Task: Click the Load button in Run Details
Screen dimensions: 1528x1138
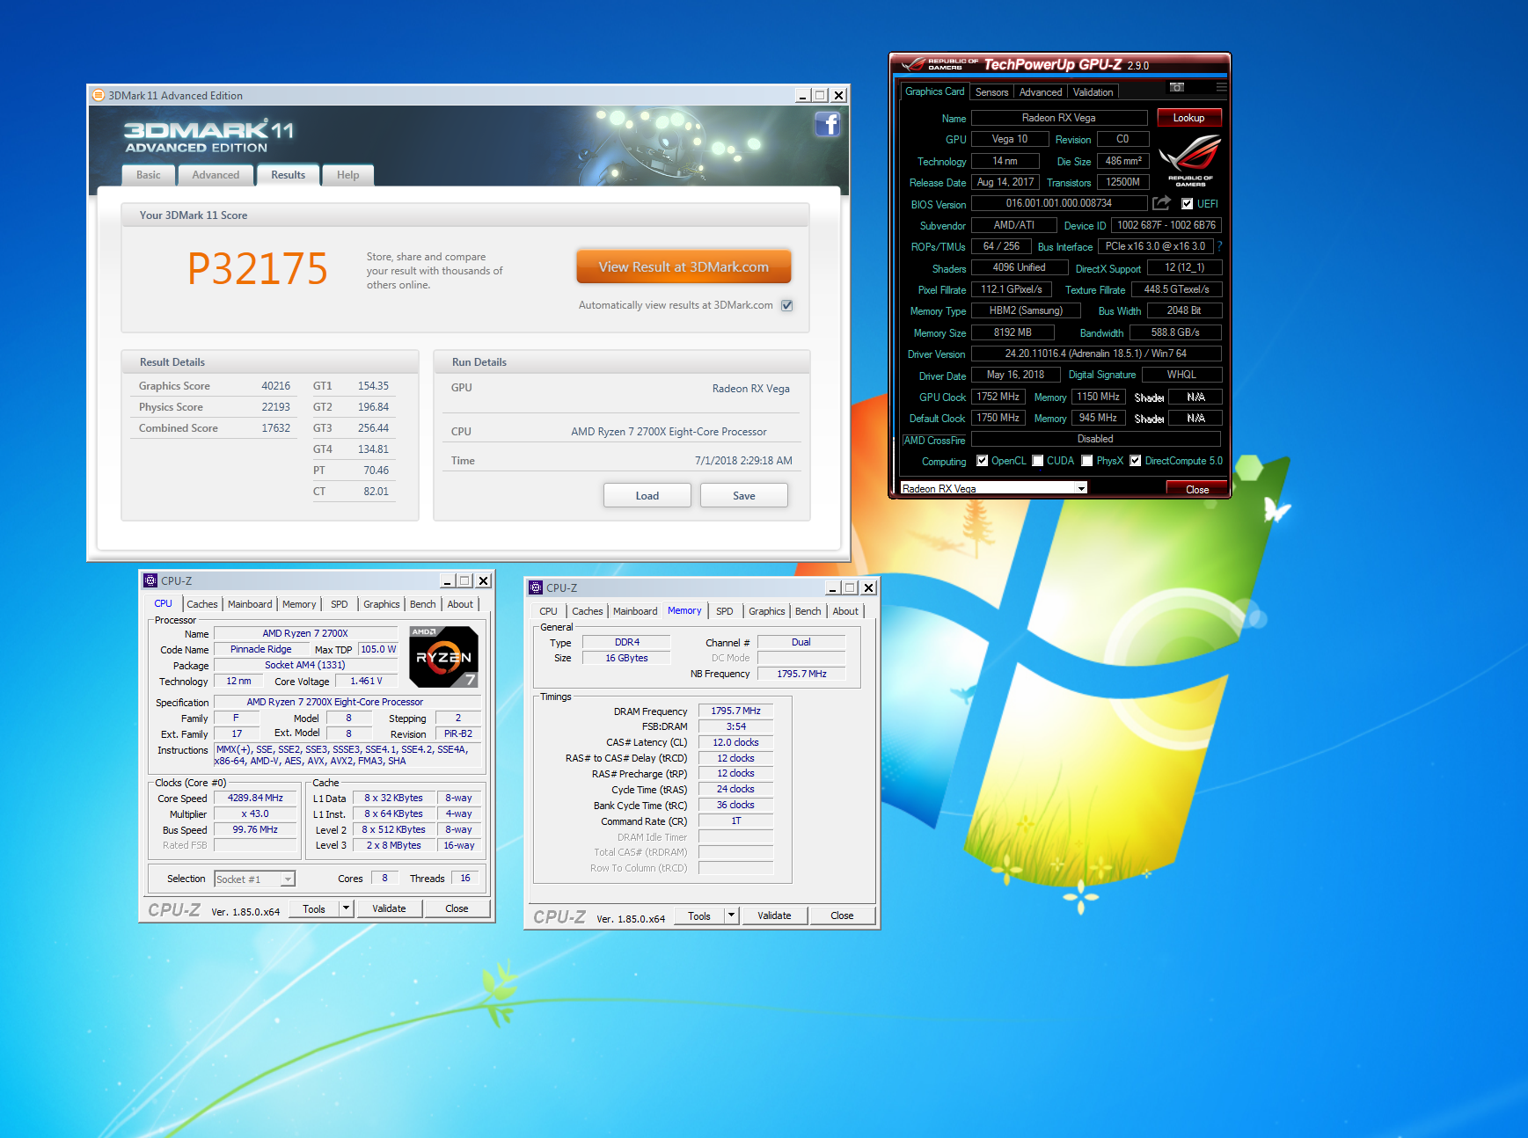Action: coord(647,496)
